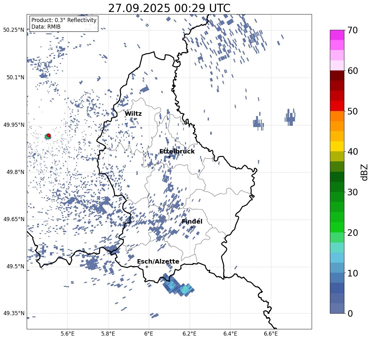372x340 pixels.
Task: Click the Data: RMIB text line
Action: pyautogui.click(x=46, y=27)
